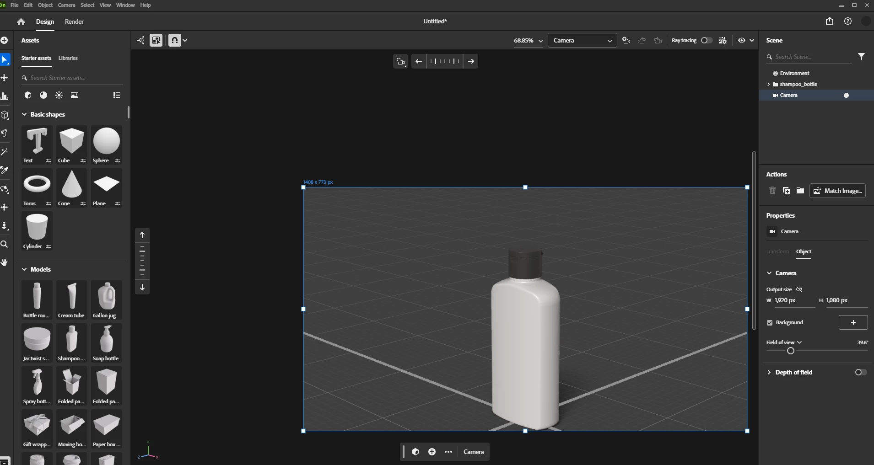
Task: Click the horizontal pan left arrow
Action: click(x=418, y=61)
